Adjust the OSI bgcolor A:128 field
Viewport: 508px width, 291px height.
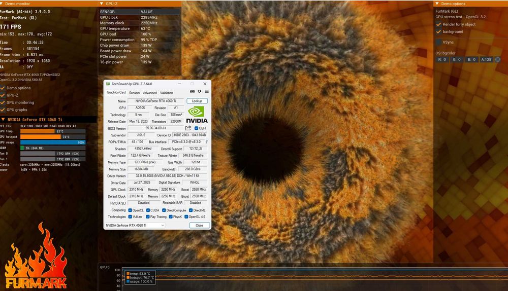point(486,59)
